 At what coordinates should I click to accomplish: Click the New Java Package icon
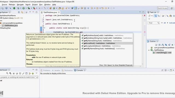click(51, 8)
